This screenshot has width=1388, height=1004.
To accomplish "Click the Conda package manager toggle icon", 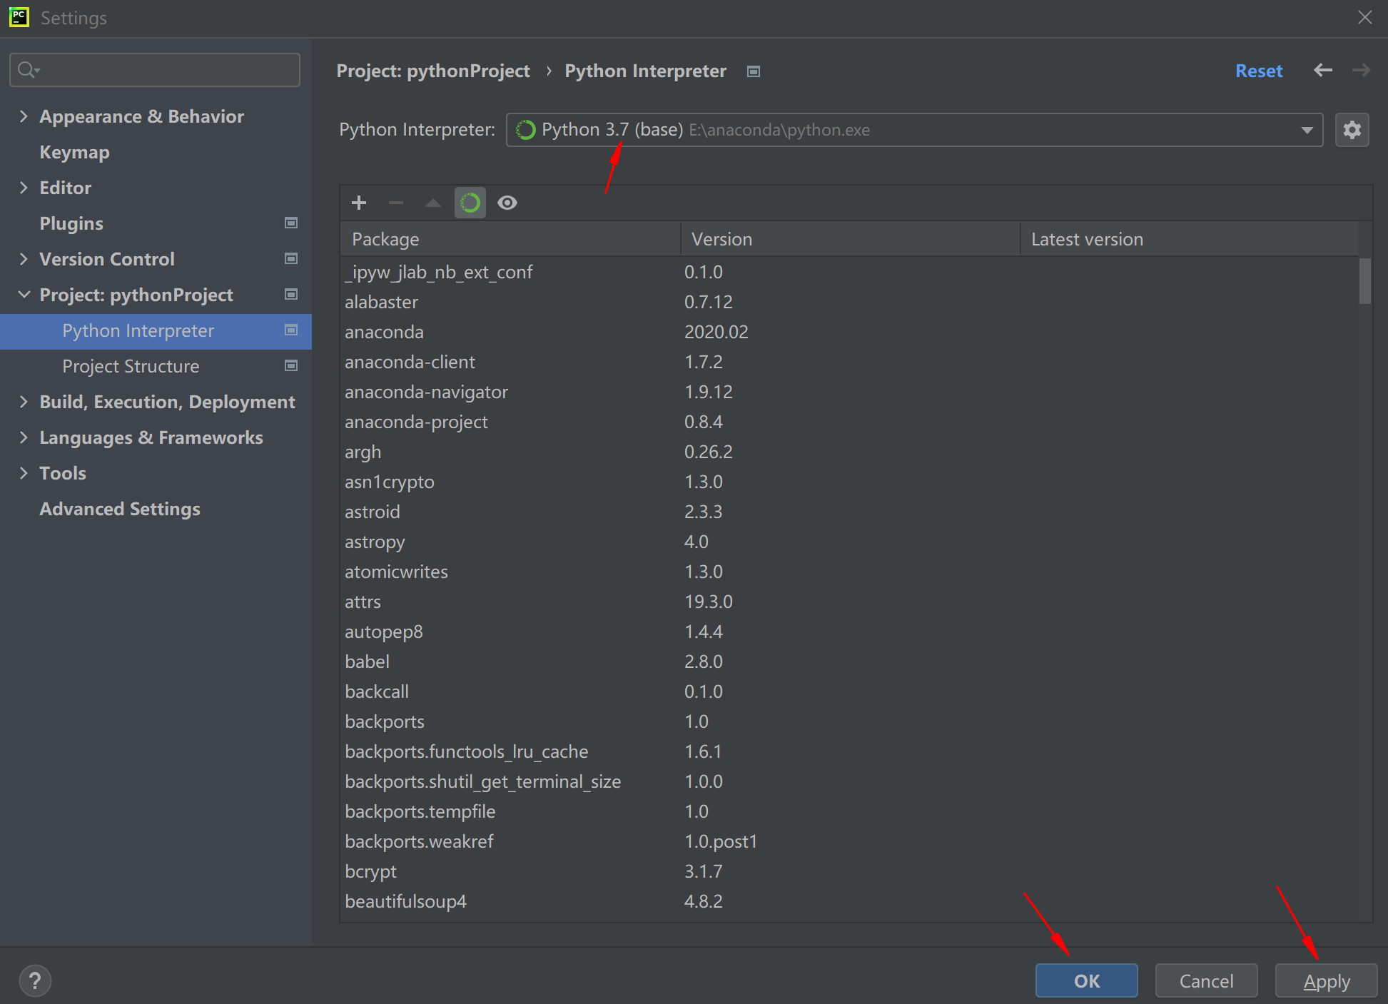I will point(470,203).
